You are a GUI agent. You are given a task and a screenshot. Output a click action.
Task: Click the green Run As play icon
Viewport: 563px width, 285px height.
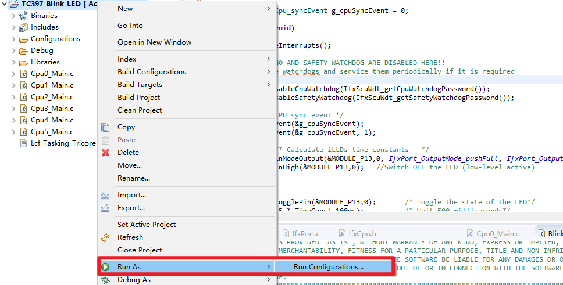click(x=105, y=267)
